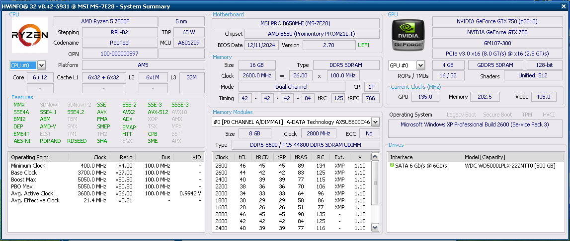Click the Ratio column header
570x241 pixels.
pos(122,157)
